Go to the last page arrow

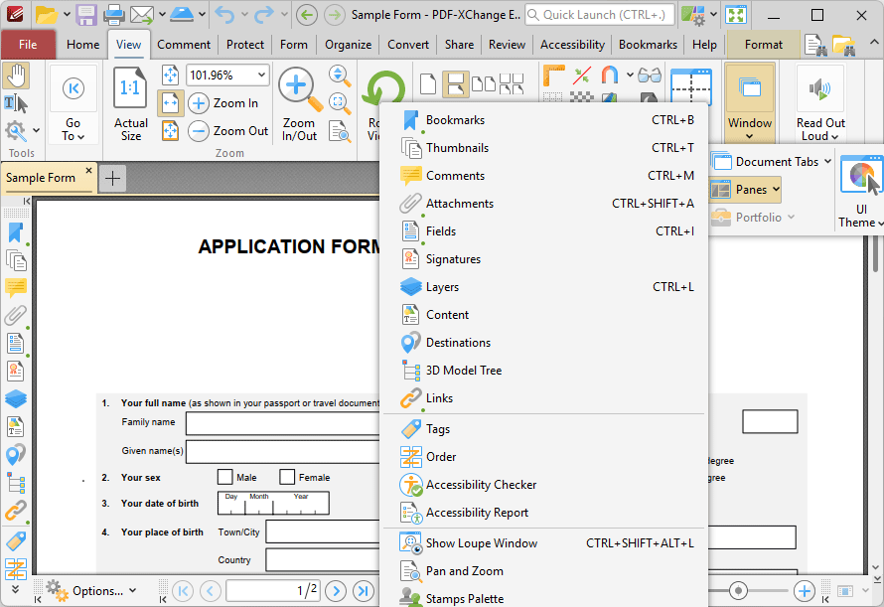coord(364,591)
